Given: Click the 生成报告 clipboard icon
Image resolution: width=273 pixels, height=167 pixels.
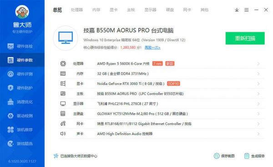Looking at the screenshot, I should coord(247,156).
